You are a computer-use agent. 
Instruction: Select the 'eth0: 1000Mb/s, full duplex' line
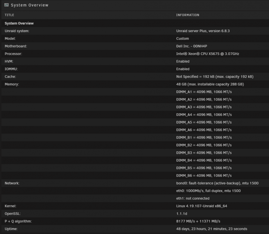click(208, 191)
